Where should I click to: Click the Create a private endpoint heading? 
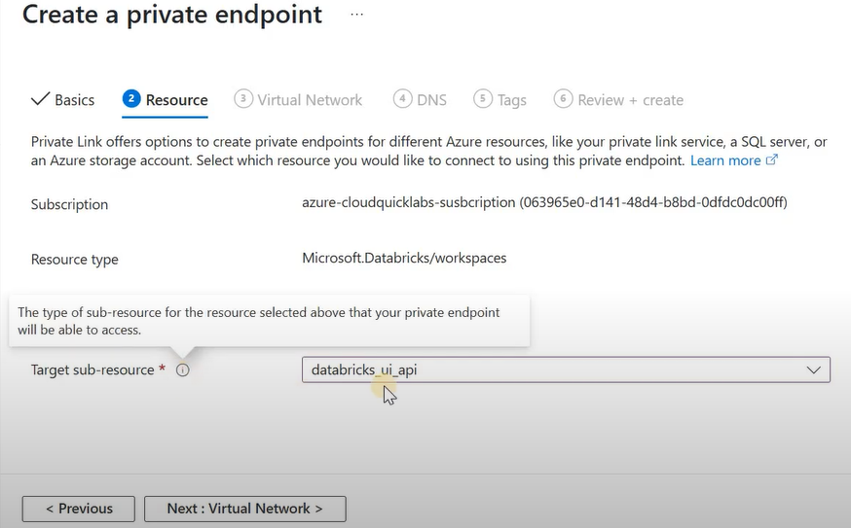coord(172,16)
